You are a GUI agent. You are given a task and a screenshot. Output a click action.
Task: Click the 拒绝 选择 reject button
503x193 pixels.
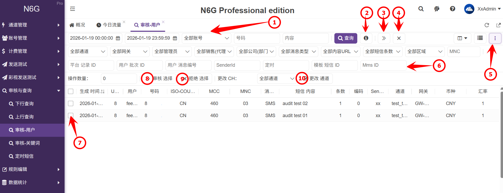click(196, 79)
